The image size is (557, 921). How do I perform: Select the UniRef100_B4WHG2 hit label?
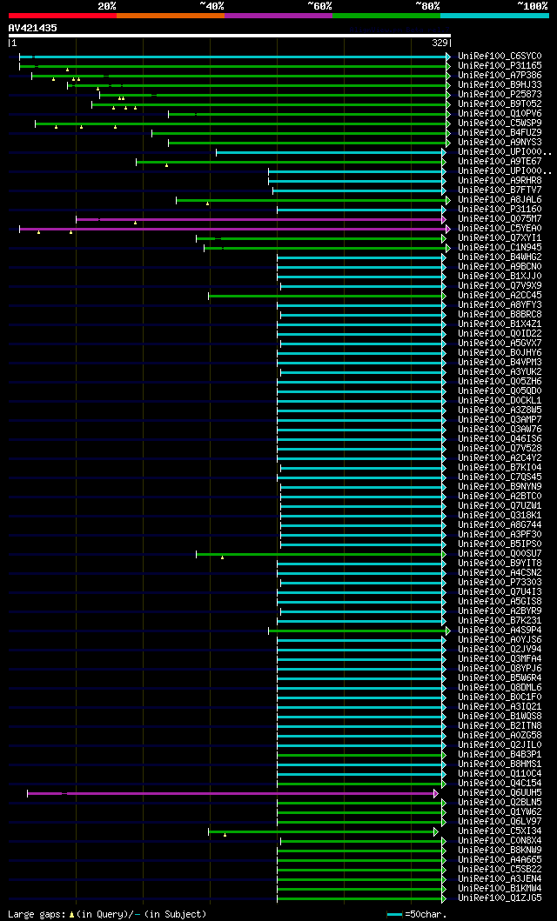click(x=500, y=257)
